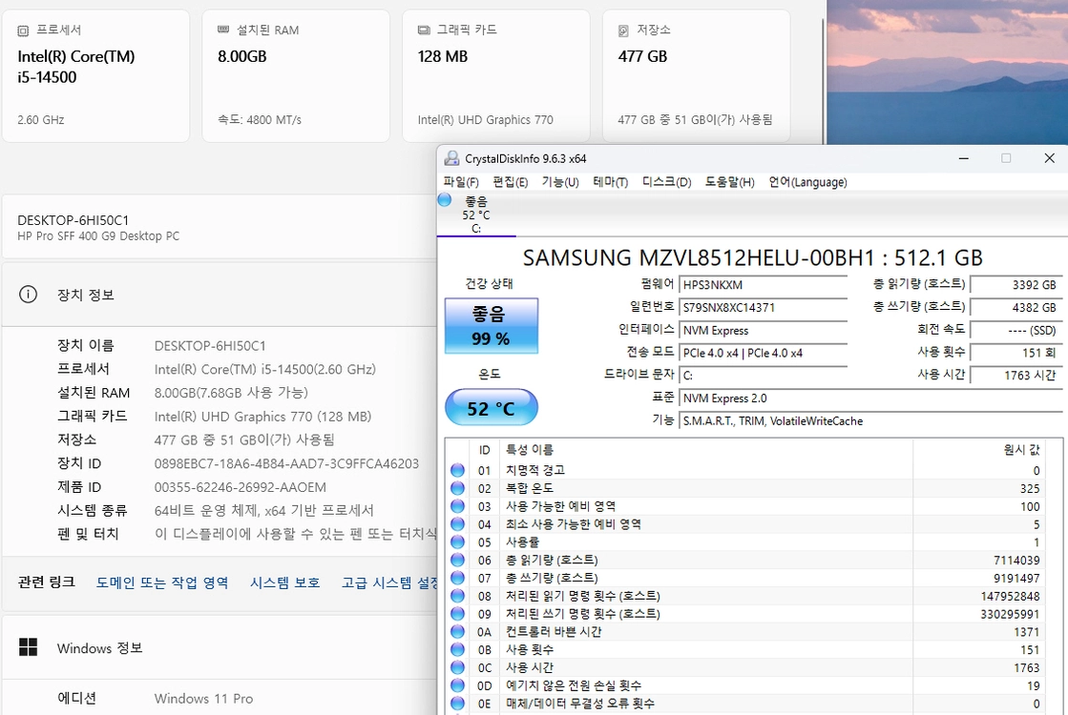
Task: Click the 그래픽 카드 card icon
Action: pyautogui.click(x=424, y=30)
